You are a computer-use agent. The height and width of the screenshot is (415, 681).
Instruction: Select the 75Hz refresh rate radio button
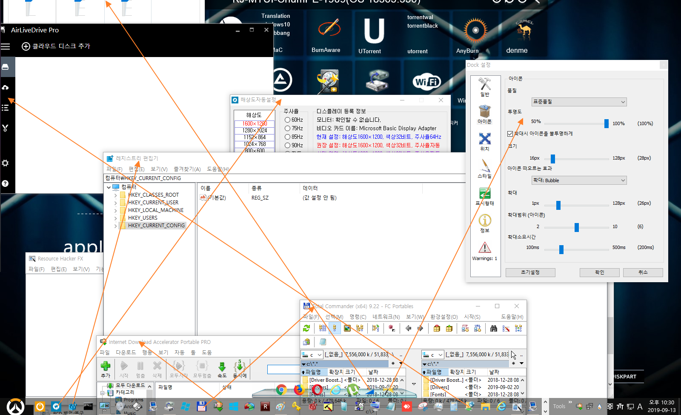pyautogui.click(x=288, y=129)
